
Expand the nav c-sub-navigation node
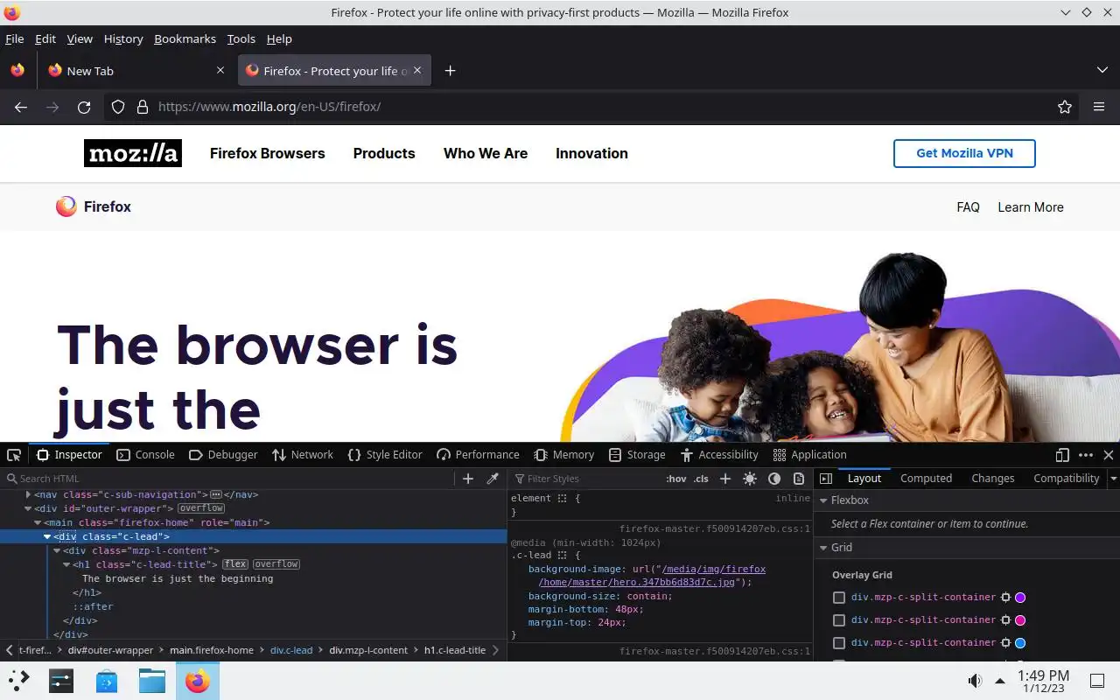pos(28,494)
